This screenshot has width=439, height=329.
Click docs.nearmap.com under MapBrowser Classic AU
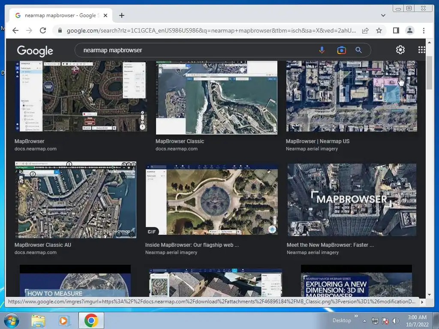(x=36, y=252)
